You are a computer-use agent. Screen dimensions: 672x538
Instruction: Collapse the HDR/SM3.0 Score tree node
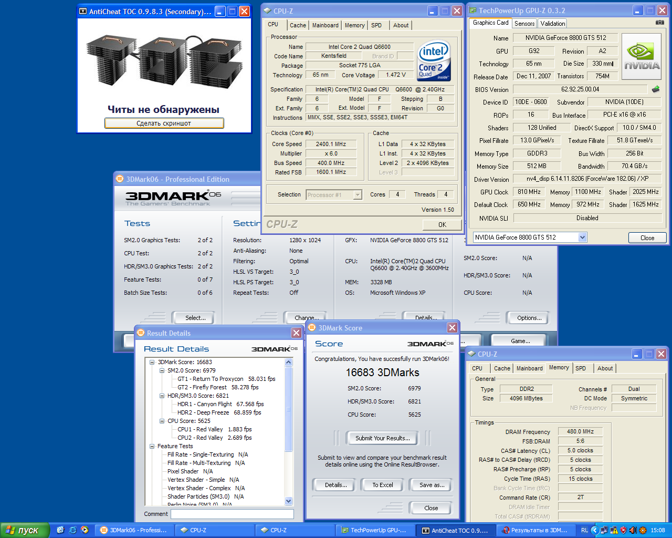pos(162,396)
